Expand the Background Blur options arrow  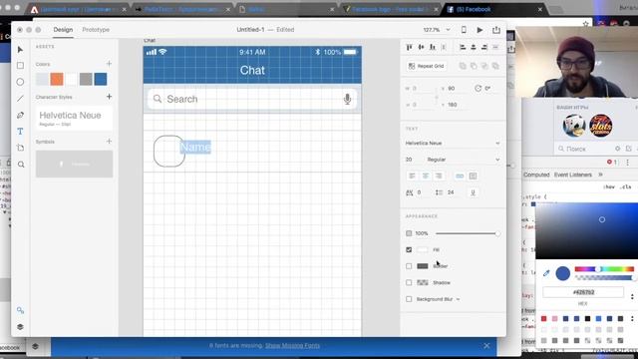pos(459,299)
